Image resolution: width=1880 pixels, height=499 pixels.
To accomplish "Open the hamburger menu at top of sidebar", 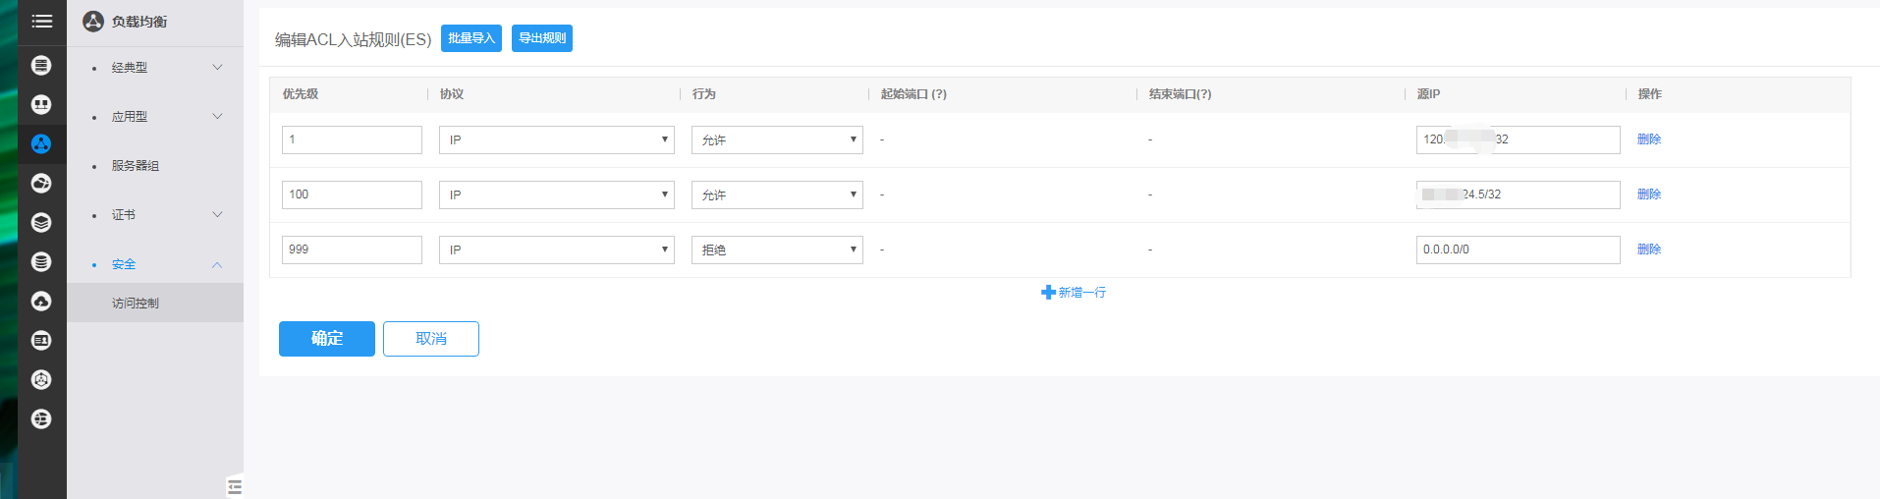I will 41,21.
